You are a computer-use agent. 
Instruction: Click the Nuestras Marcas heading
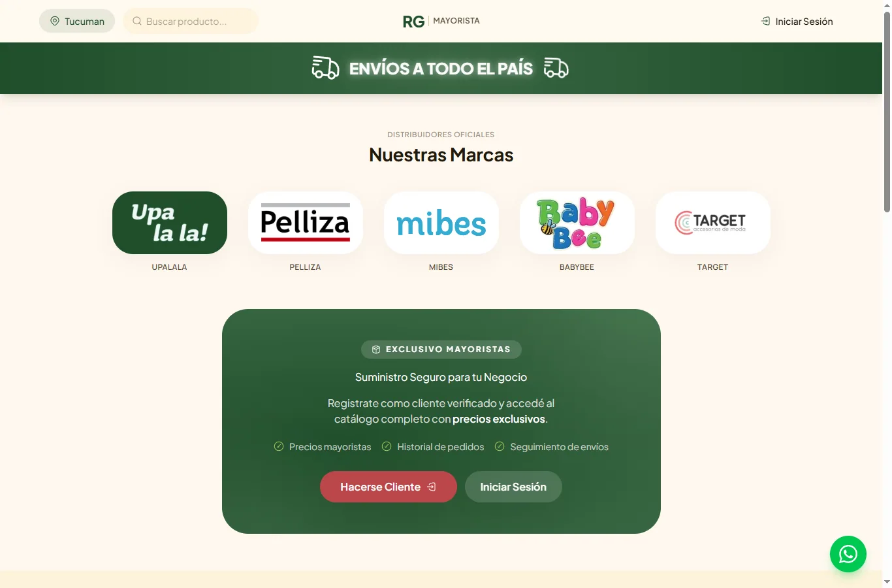coord(441,155)
